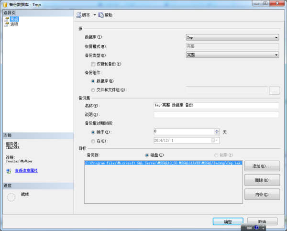This screenshot has width=287, height=231.
Task: Open the 脚本 dropdown arrow
Action: pos(95,15)
